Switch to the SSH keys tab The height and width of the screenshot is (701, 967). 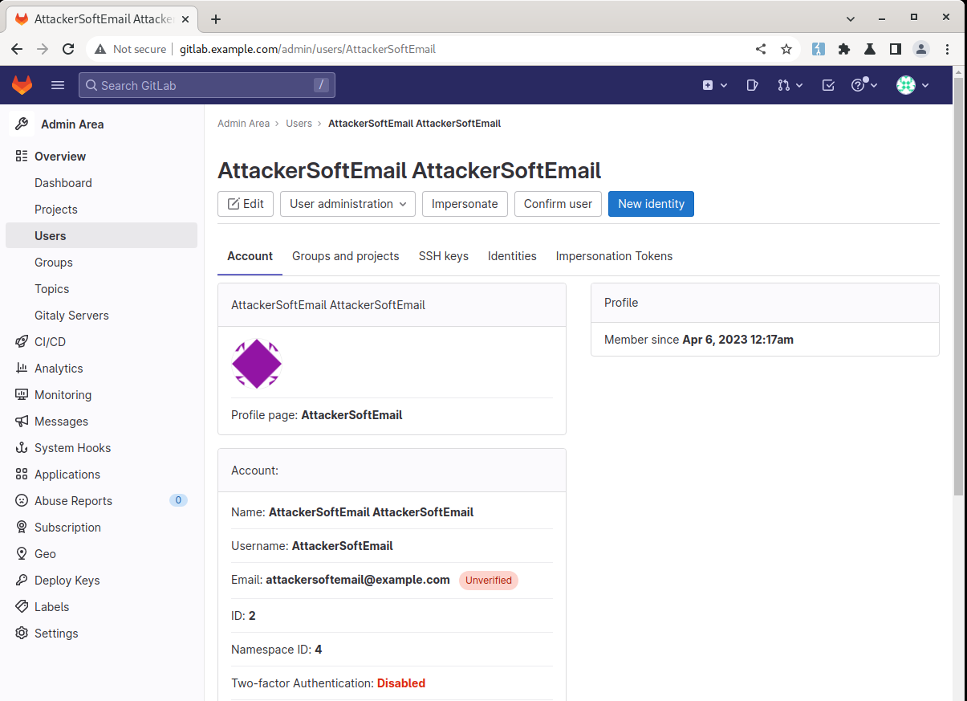pyautogui.click(x=443, y=256)
